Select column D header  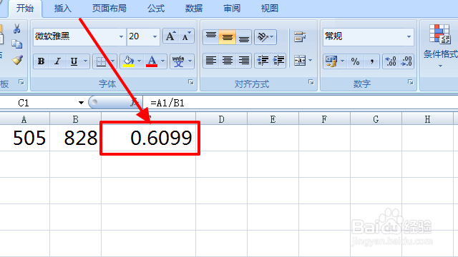pos(221,119)
